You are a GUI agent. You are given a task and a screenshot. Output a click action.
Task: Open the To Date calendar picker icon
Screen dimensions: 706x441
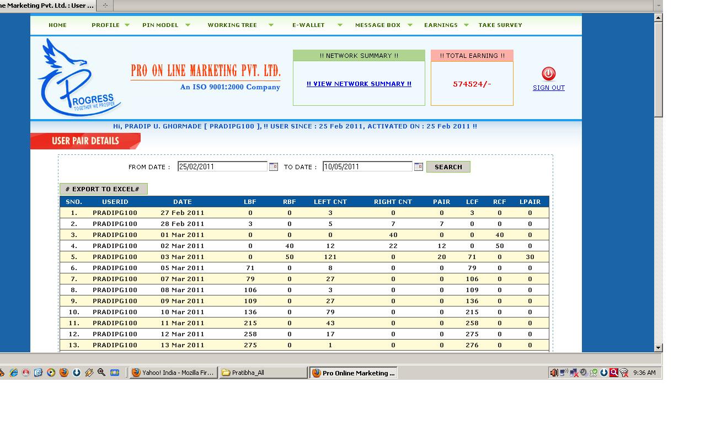point(419,166)
